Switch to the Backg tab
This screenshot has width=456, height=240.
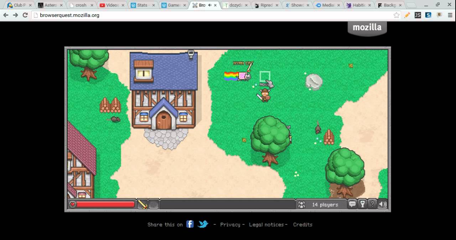pyautogui.click(x=389, y=5)
